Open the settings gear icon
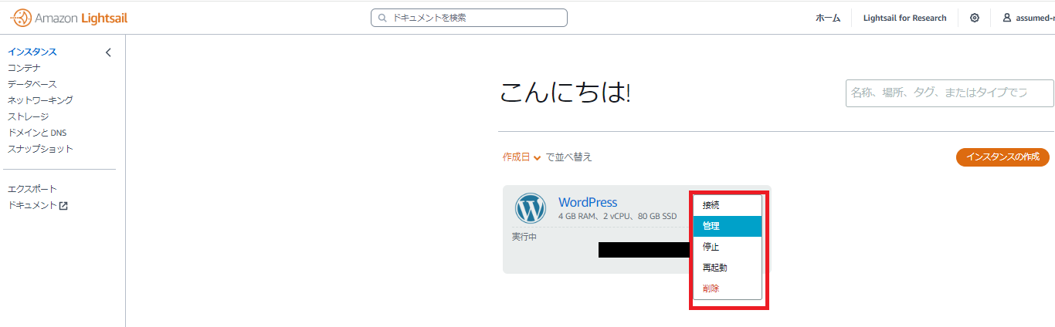 [975, 18]
